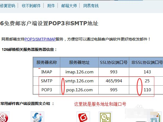
Task: Click the POP3 server name cell
Action: pos(47,90)
